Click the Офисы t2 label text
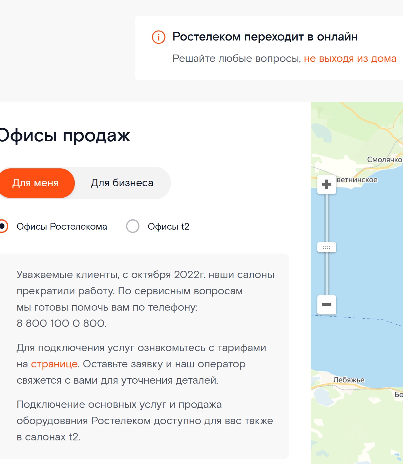The width and height of the screenshot is (403, 464). [x=168, y=226]
